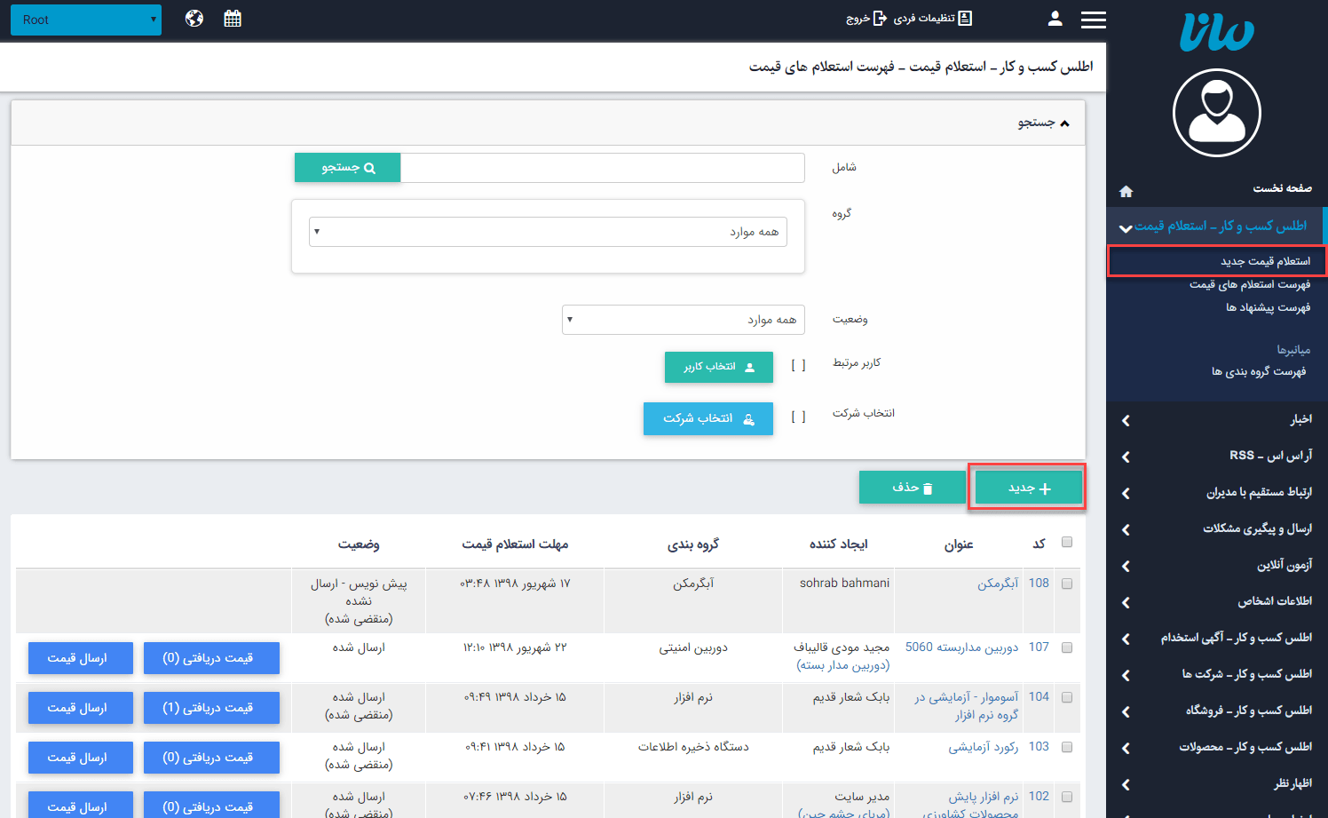Check the checkbox for row 108 آبگرمکن
The image size is (1328, 818).
click(1066, 584)
